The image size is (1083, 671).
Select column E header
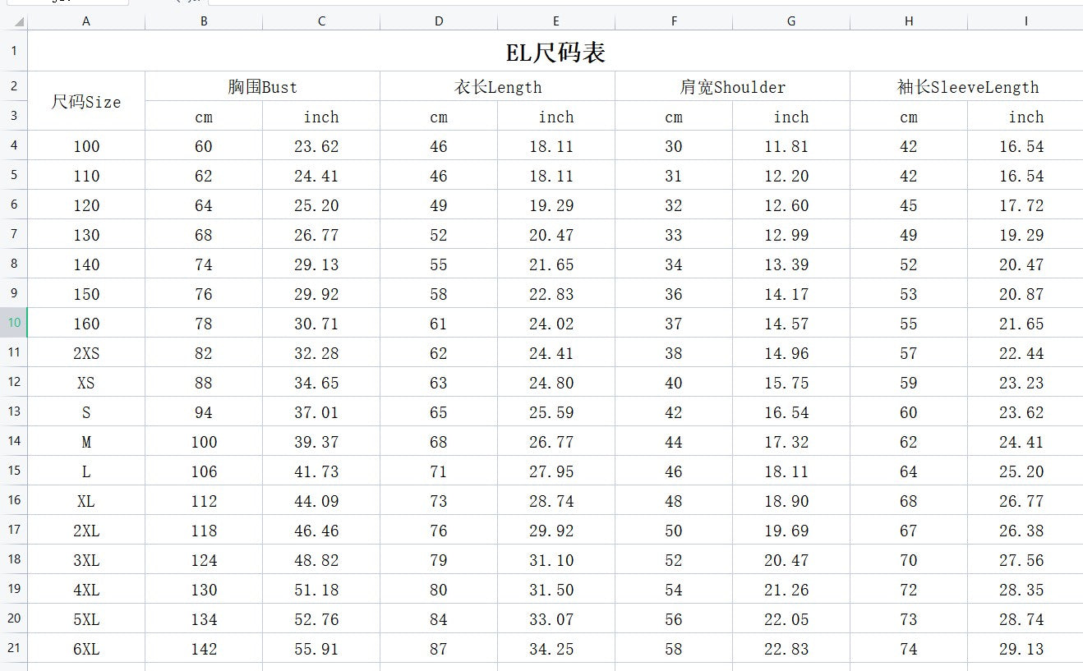[x=556, y=21]
